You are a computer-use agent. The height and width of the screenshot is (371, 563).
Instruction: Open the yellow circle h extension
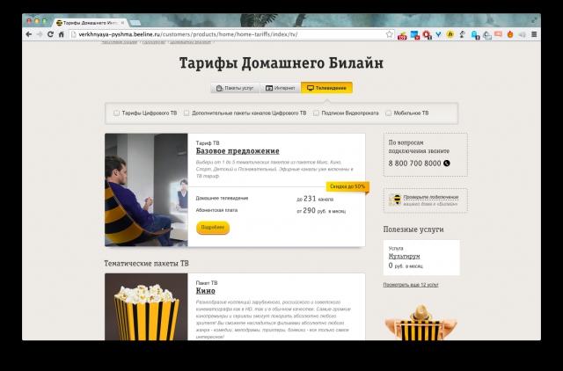450,34
